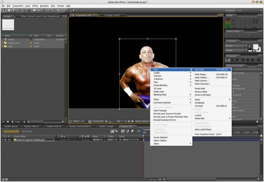Choose Free Transform Points
The width and height of the screenshot is (264, 182).
(x=212, y=134)
